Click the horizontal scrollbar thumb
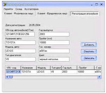This screenshot has height=93, width=106. click(x=11, y=77)
